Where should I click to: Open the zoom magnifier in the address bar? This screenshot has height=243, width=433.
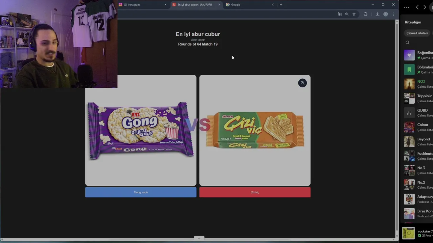[347, 14]
